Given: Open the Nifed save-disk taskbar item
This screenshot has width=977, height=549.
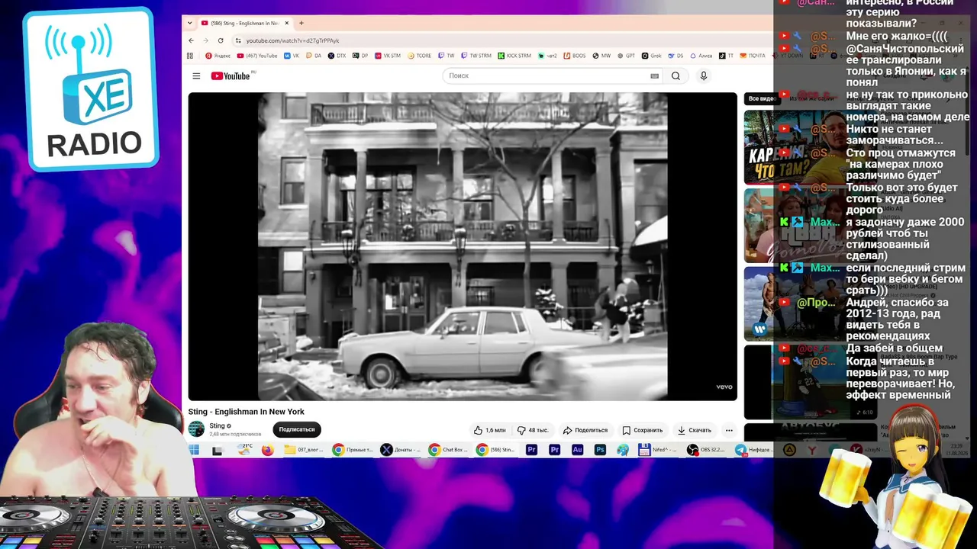Looking at the screenshot, I should click(x=658, y=450).
